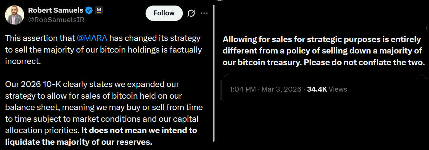The height and width of the screenshot is (150, 429).
Task: Click the Grok slashed-circle icon
Action: click(191, 13)
